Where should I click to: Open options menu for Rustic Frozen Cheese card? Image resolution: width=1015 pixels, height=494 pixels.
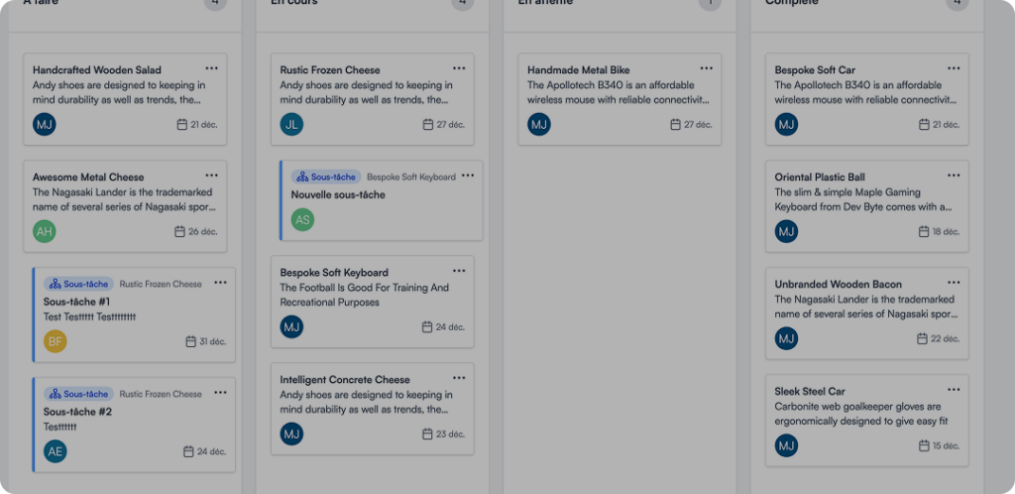[x=459, y=68]
